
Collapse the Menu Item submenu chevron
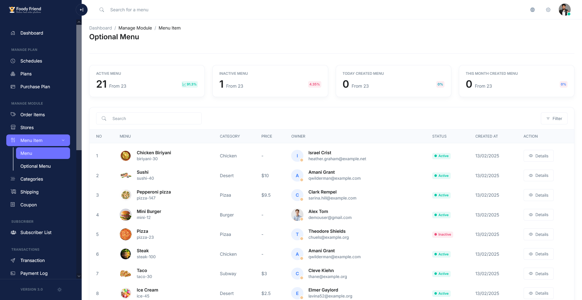63,140
